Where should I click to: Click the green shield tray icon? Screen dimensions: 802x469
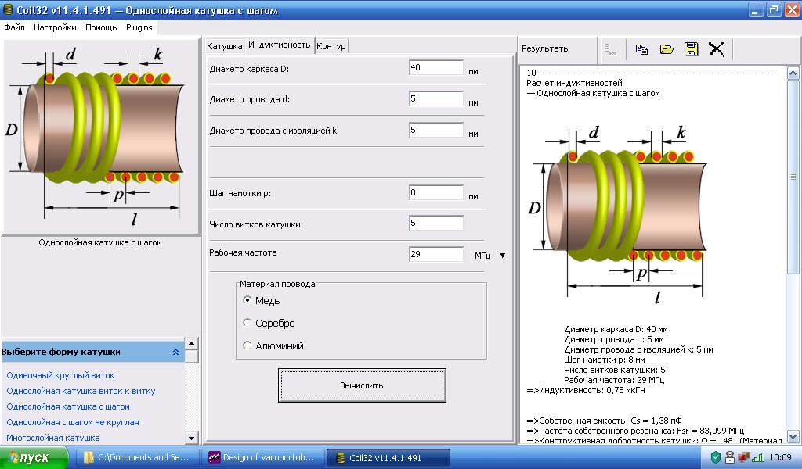point(716,457)
